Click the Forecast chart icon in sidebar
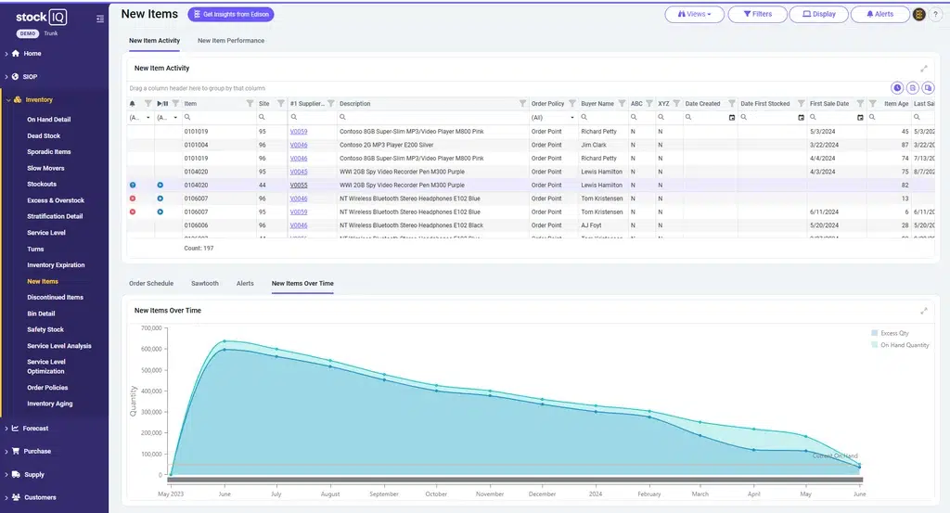This screenshot has height=513, width=950. point(15,429)
